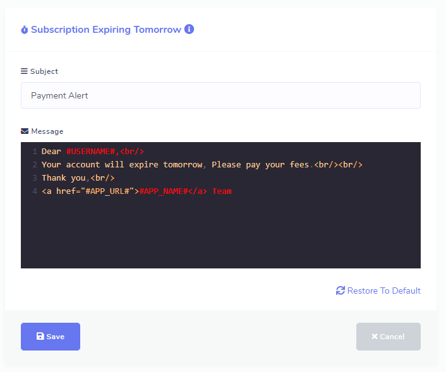446x372 pixels.
Task: Click the #USERNAME# placeholder in the editor
Action: 90,152
